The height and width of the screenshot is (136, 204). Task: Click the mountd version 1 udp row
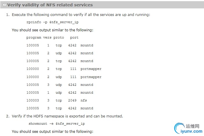pyautogui.click(x=60, y=93)
